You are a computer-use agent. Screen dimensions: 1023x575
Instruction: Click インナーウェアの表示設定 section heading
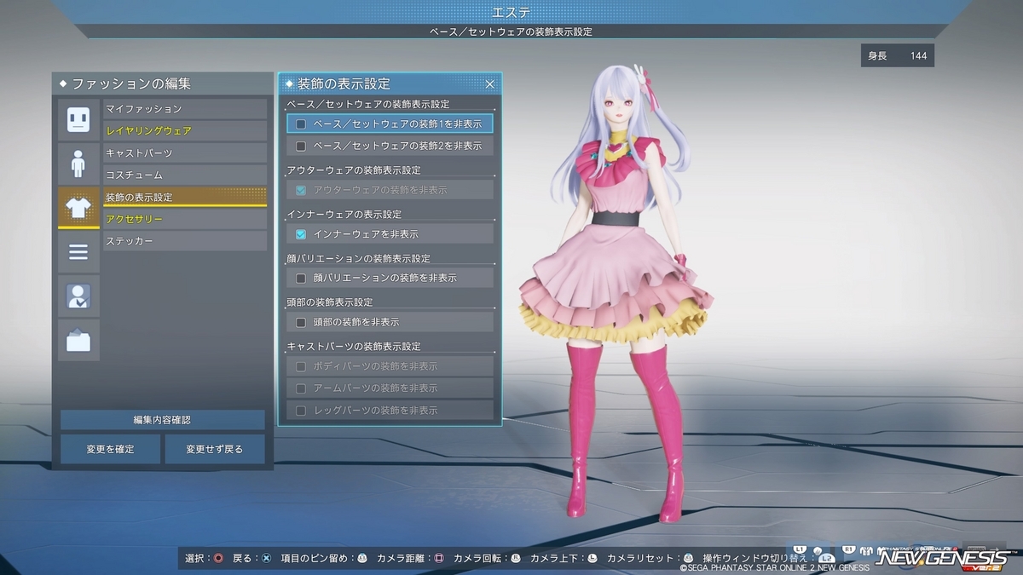(344, 215)
